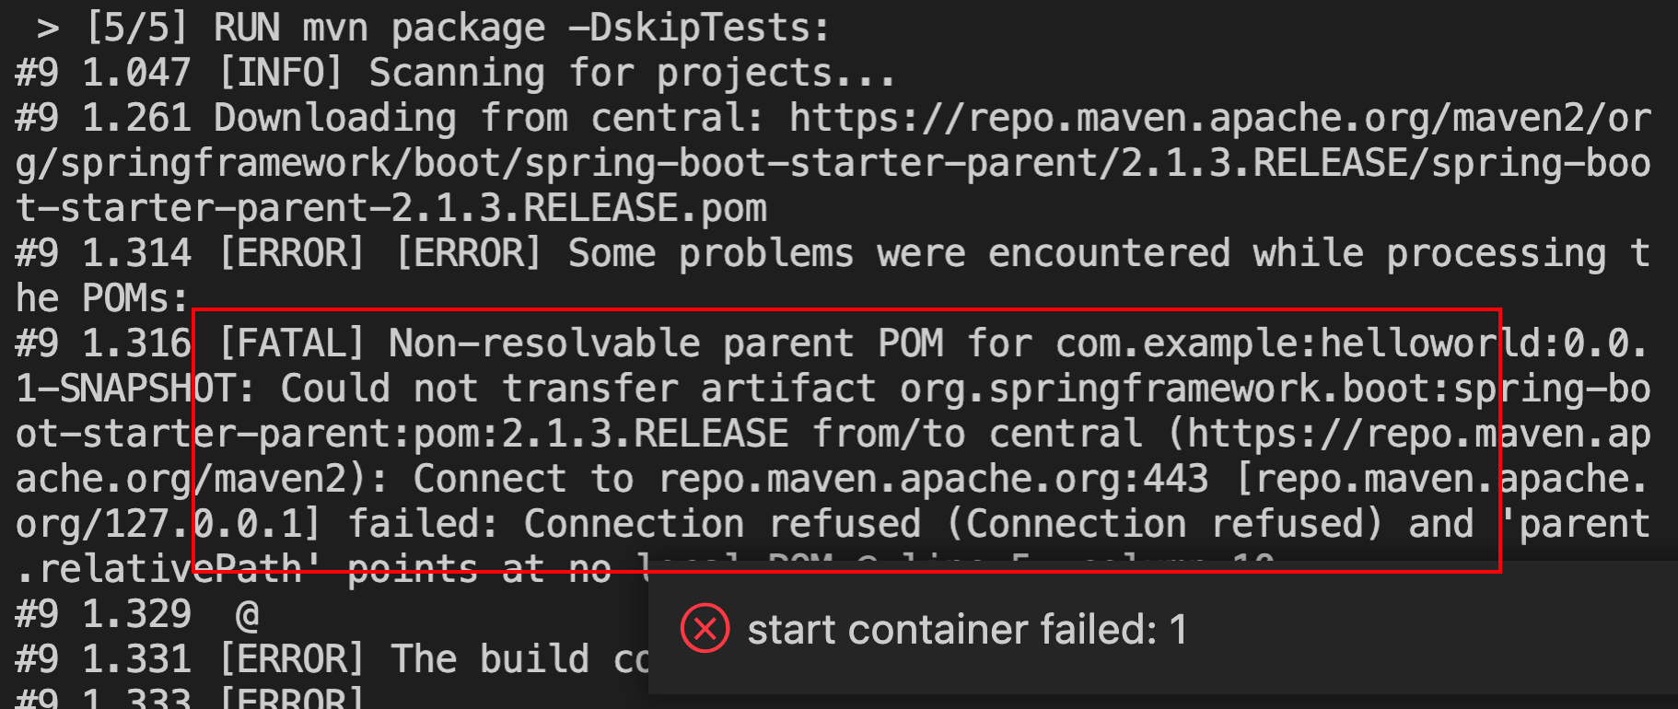This screenshot has height=709, width=1678.
Task: Click 'Some problems were encountered' error text
Action: click(899, 253)
